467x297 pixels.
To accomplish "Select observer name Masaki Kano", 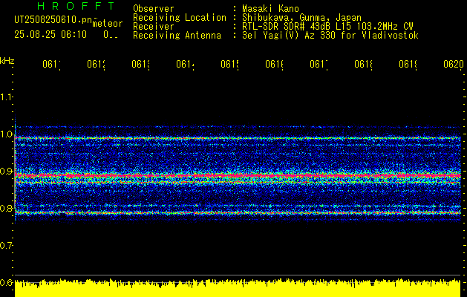I will pyautogui.click(x=270, y=8).
